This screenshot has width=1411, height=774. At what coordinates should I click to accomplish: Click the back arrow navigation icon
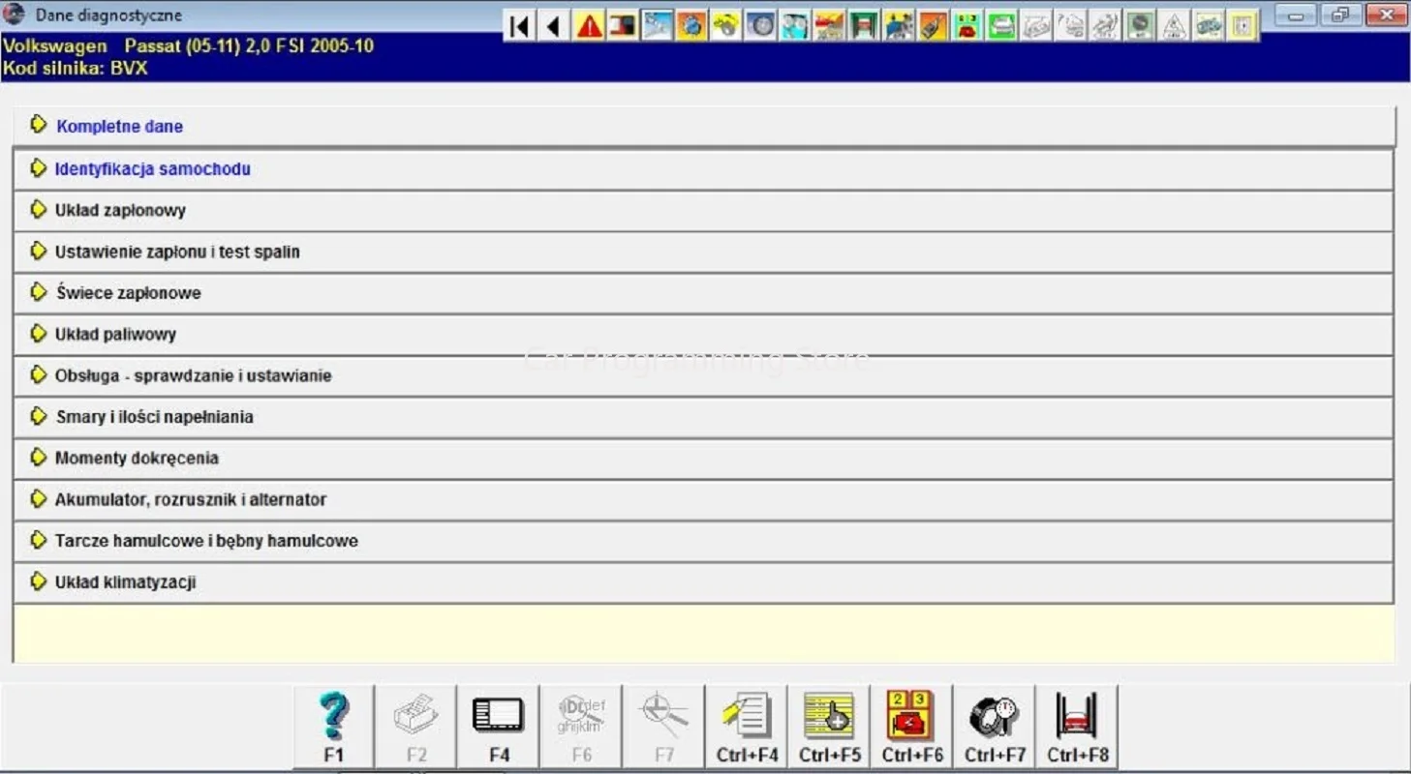(x=553, y=22)
